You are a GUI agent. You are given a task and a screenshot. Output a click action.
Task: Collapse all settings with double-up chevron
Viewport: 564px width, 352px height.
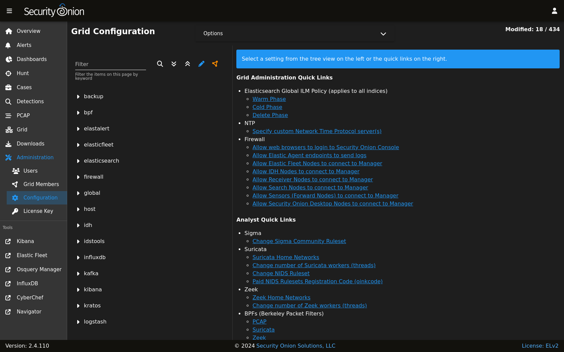pos(188,64)
